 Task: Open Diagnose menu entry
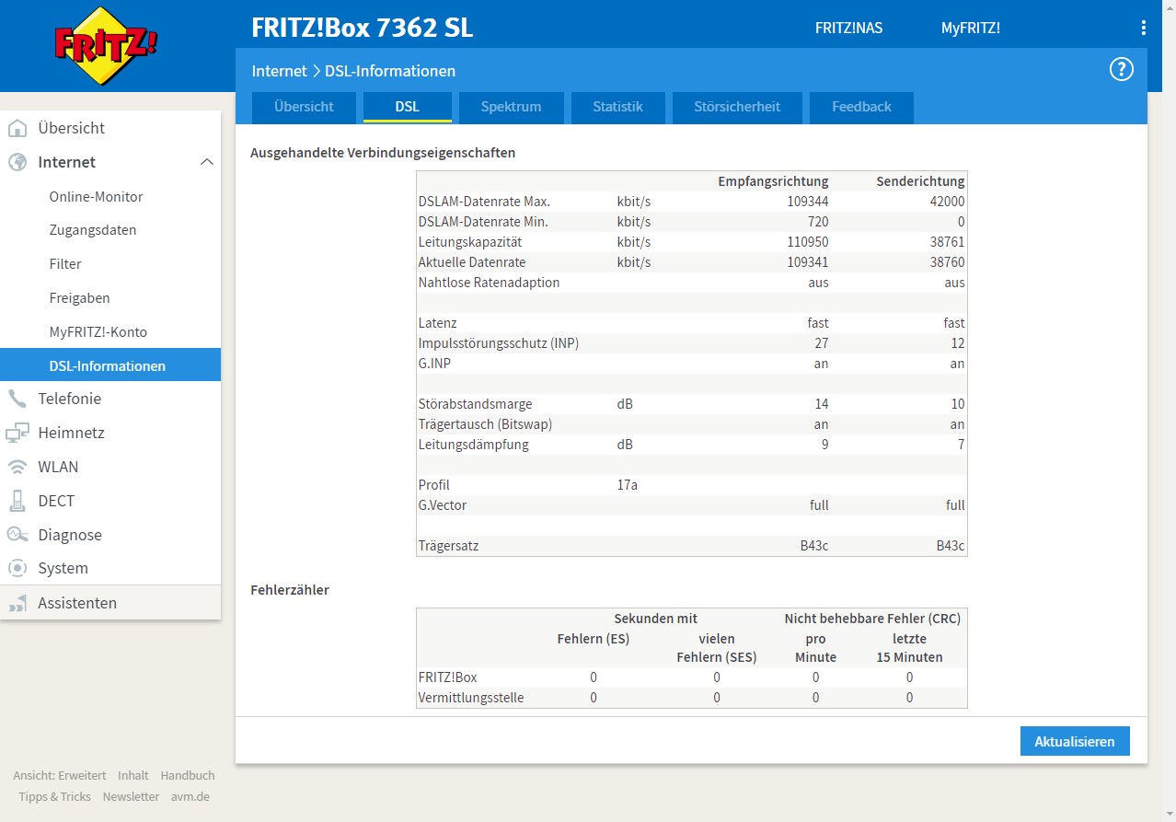[x=110, y=535]
